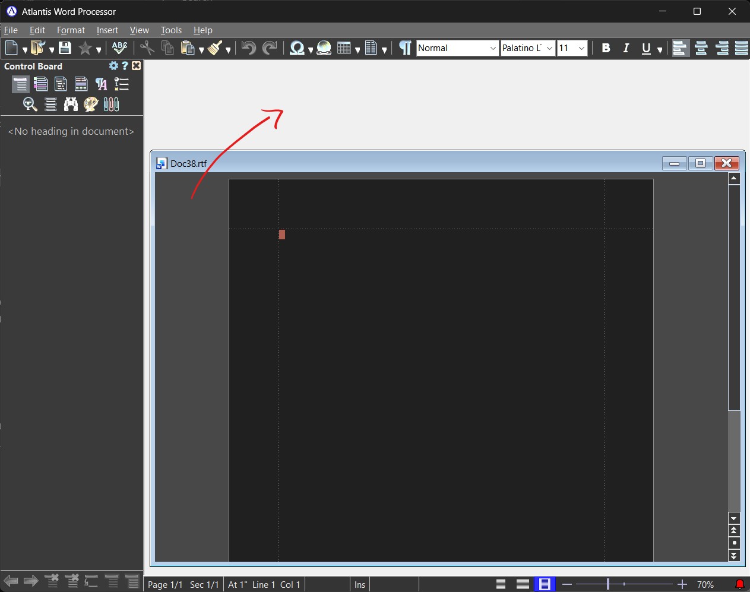Click the Control Board help question mark
This screenshot has height=592, width=750.
point(125,66)
